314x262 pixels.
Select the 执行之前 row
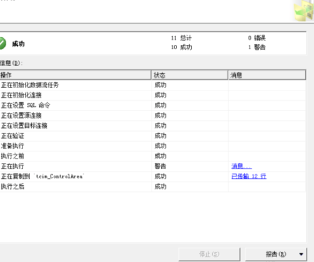(153, 156)
